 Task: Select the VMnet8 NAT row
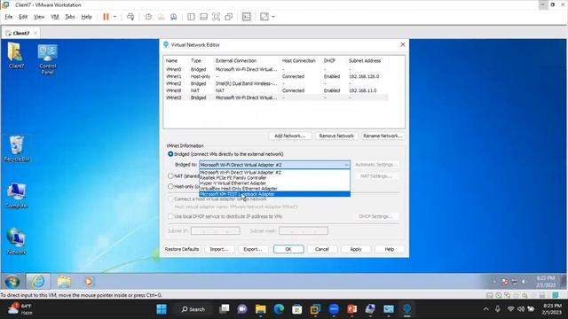tap(276, 90)
